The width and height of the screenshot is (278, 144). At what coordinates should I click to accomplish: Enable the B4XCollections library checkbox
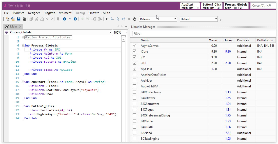134,92
